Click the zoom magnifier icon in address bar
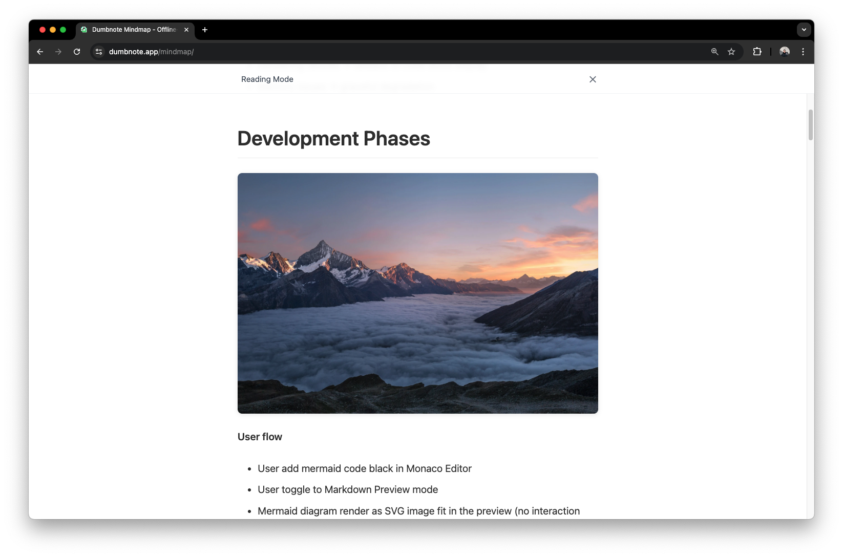The height and width of the screenshot is (557, 843). [715, 52]
